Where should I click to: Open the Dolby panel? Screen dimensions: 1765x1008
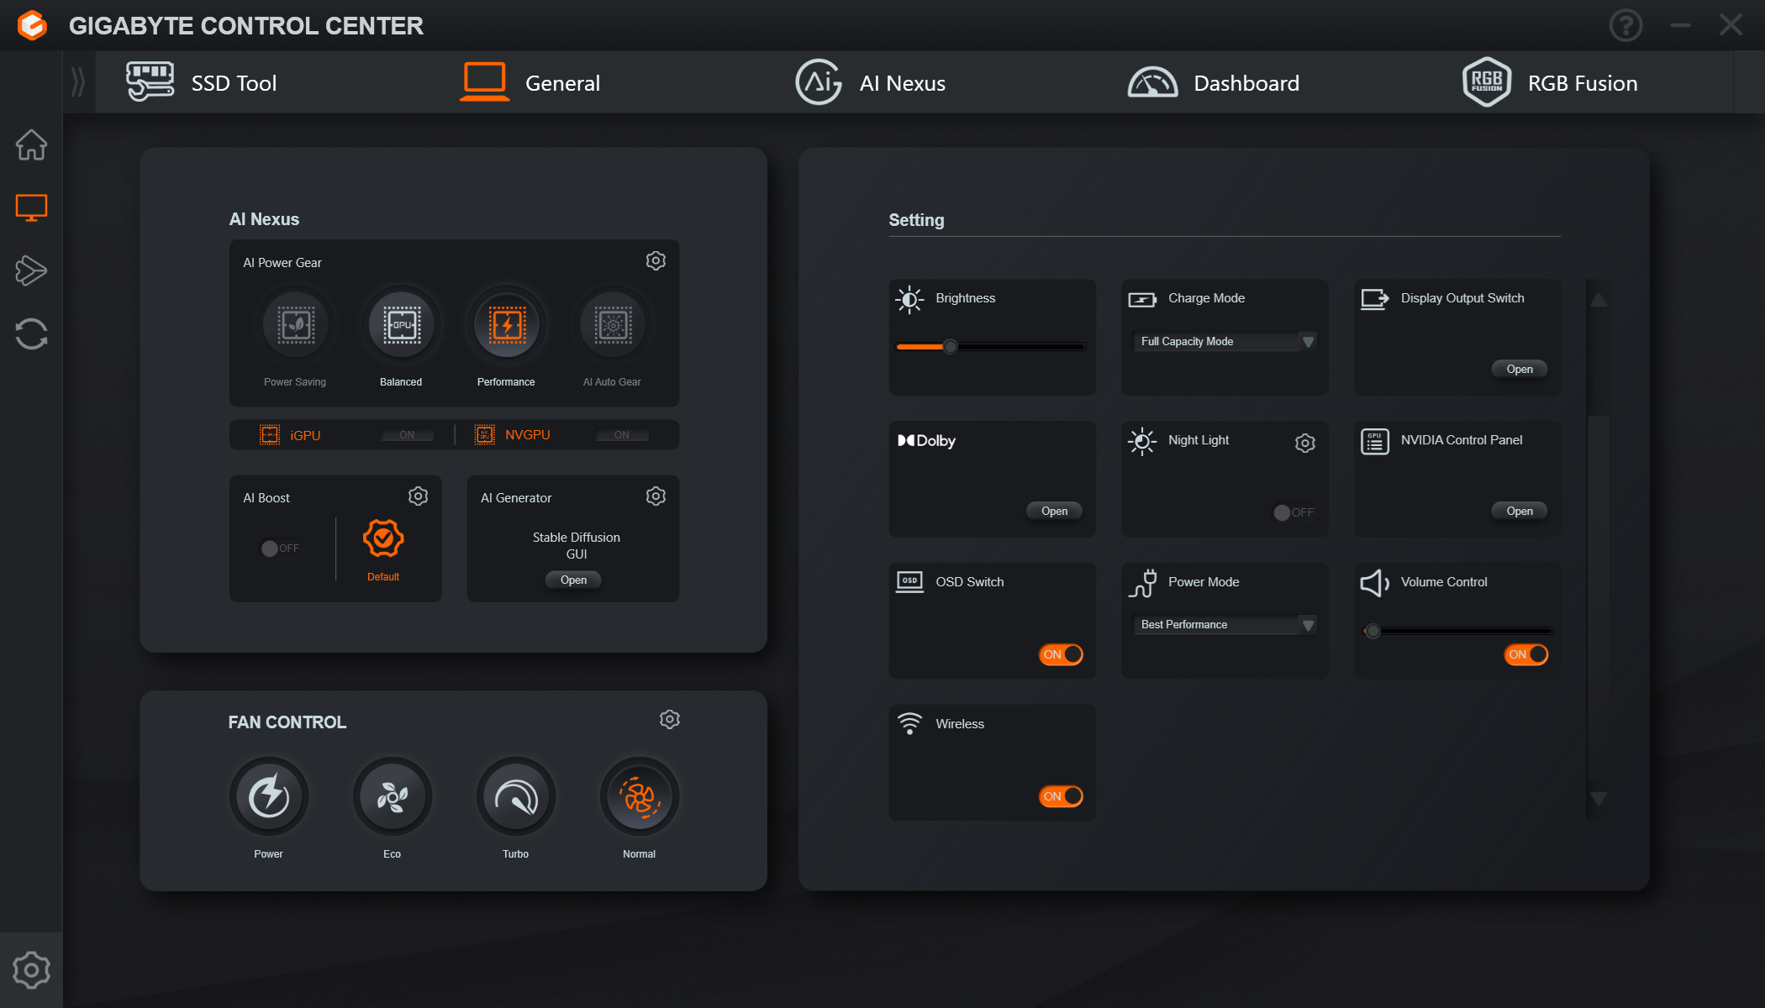pyautogui.click(x=1053, y=510)
